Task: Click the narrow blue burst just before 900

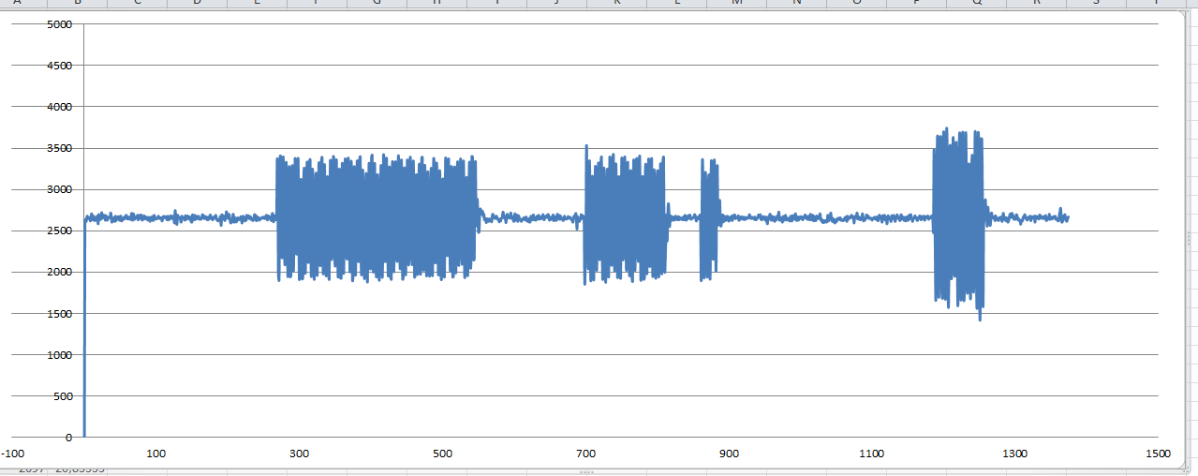Action: 709,219
